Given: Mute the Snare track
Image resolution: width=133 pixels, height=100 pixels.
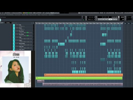Looking at the screenshot, I should pos(16,28).
